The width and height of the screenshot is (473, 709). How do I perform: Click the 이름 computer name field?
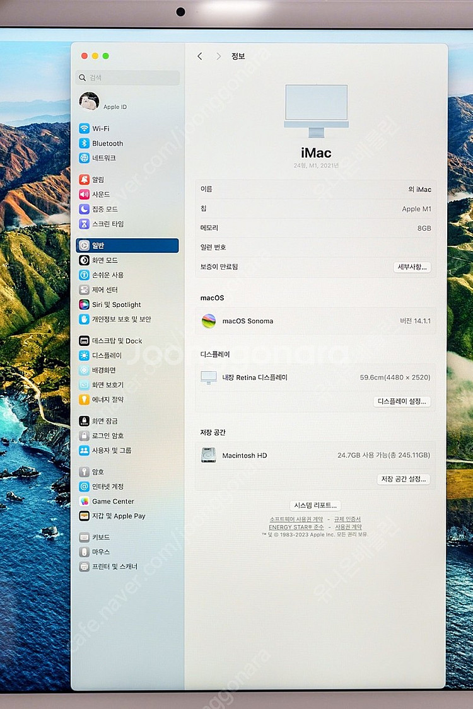315,189
